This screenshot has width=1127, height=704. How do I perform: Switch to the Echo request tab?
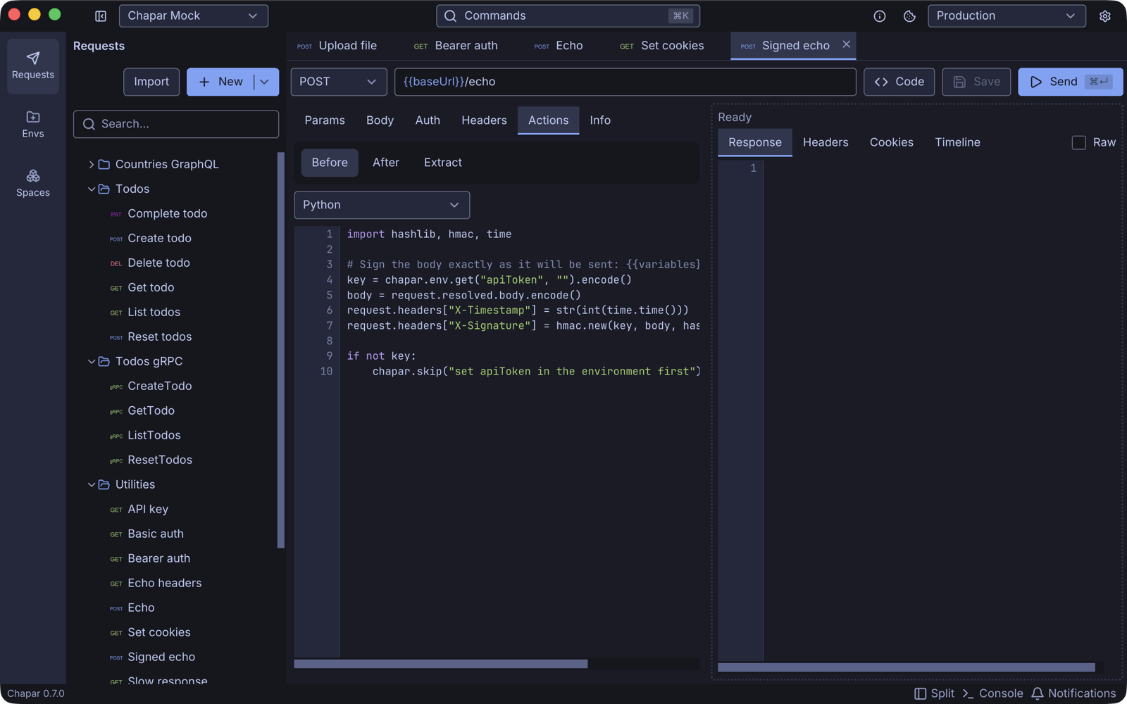point(559,46)
